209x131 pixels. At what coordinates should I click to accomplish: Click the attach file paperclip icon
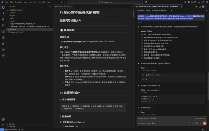(x=193, y=123)
